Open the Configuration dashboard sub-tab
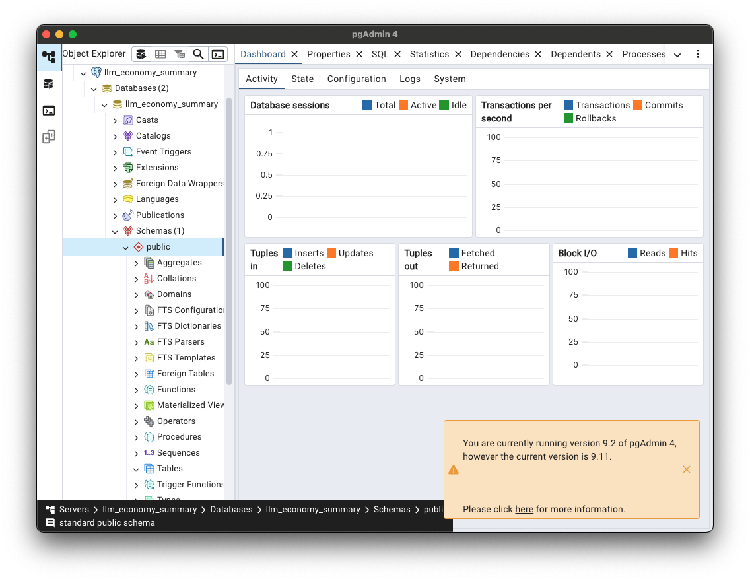This screenshot has height=581, width=750. tap(357, 79)
